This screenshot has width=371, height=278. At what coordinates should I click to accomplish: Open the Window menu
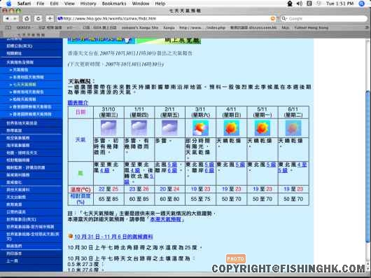[140, 4]
